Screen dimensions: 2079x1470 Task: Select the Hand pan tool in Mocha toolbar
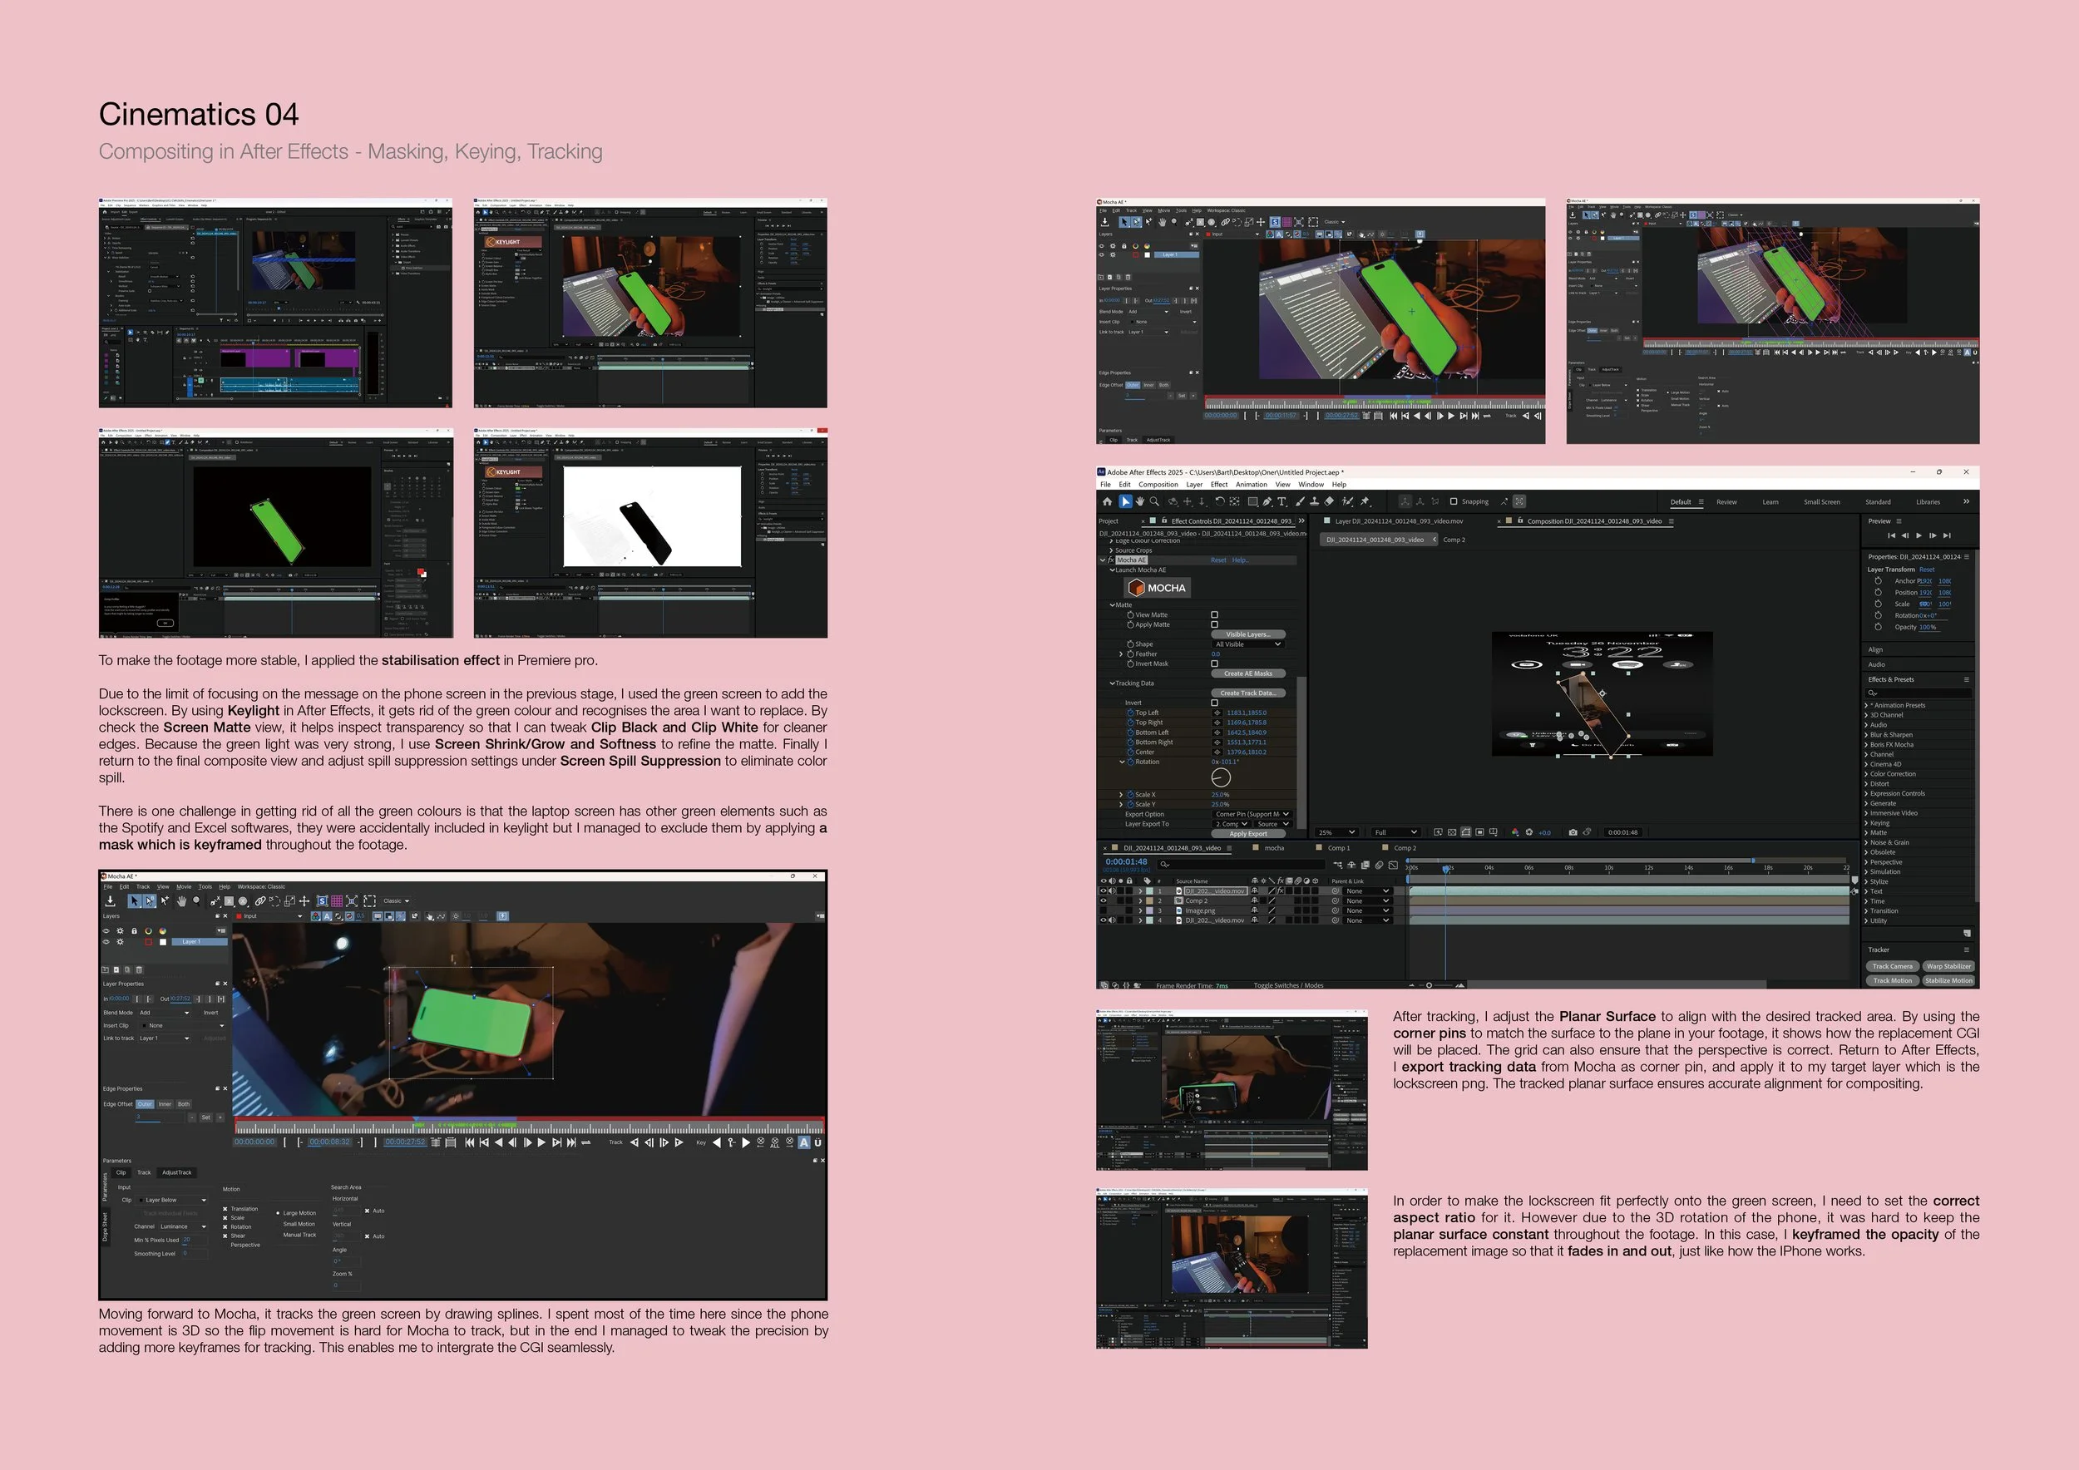(x=181, y=900)
